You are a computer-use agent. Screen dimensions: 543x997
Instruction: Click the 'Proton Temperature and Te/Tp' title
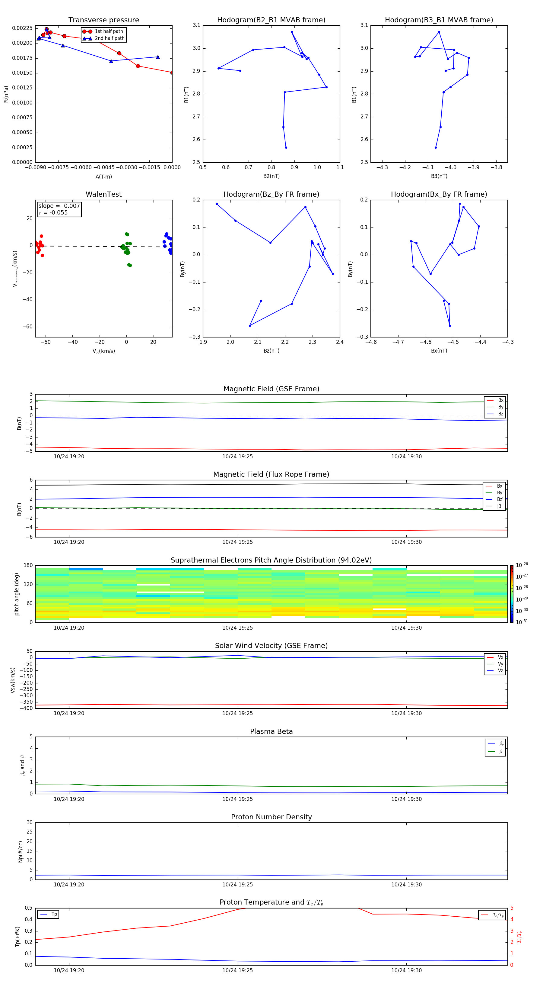pyautogui.click(x=271, y=902)
